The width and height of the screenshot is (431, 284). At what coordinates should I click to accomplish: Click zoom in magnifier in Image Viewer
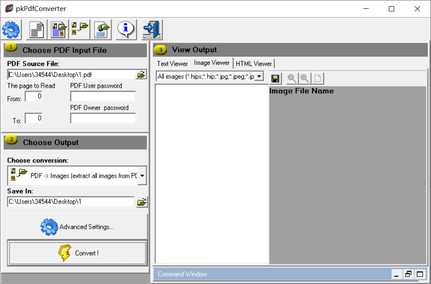[291, 79]
